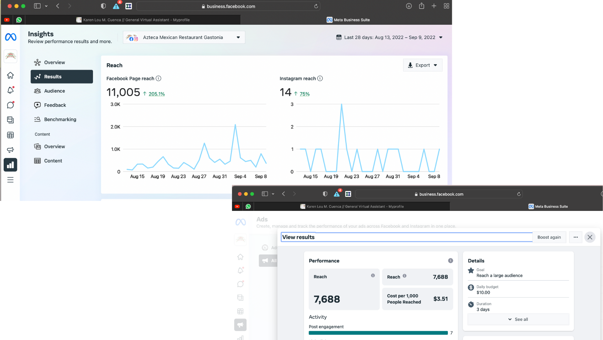Screen dimensions: 603x340
Task: Click info icon on large Reach card
Action: 373,275
